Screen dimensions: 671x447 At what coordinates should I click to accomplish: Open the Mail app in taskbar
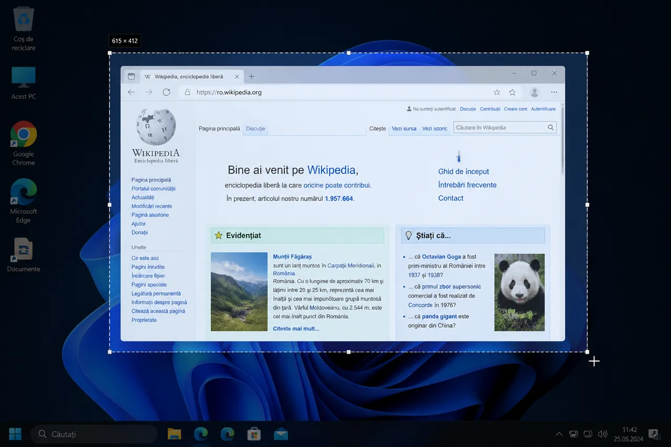(281, 434)
